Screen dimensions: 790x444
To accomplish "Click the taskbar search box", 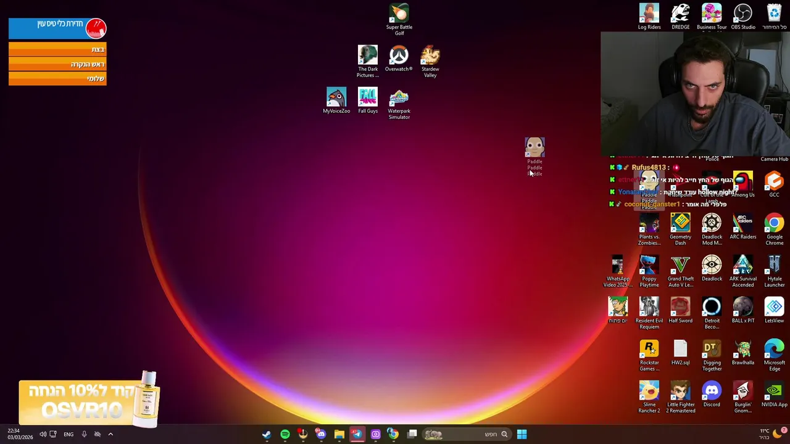I will coord(467,434).
